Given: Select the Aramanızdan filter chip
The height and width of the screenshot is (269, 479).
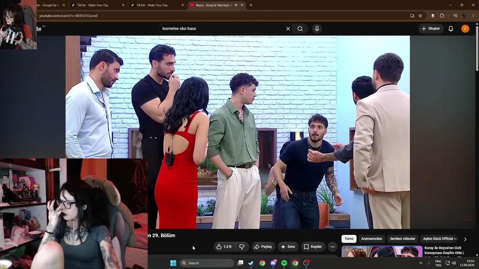Looking at the screenshot, I should (x=372, y=239).
